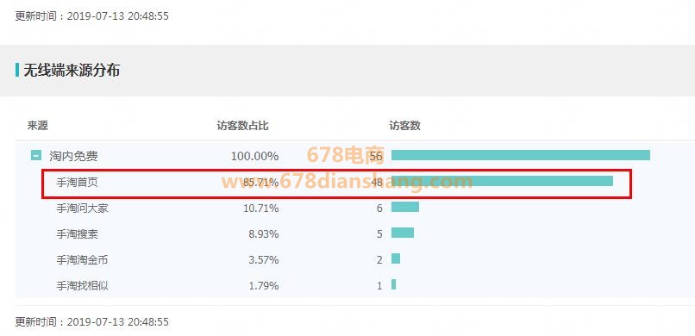The width and height of the screenshot is (695, 336).
Task: Click the visitor bar for 手淘找相似
Action: click(x=393, y=284)
